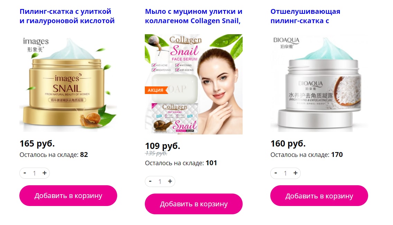Decrease quantity for the 165 руб. snail peeling
Screen dimensions: 393x225
point(25,173)
